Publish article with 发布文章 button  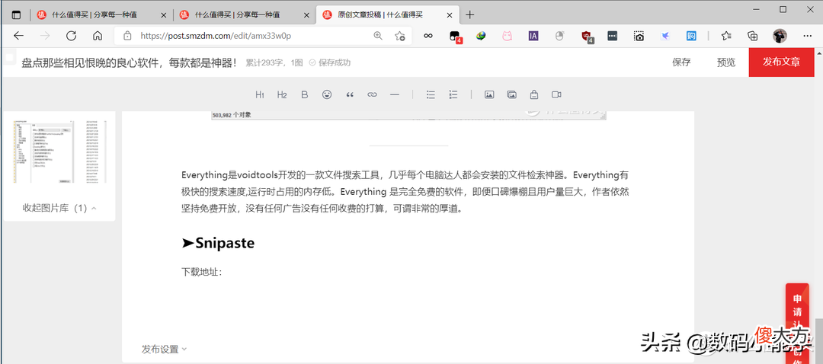pos(782,62)
